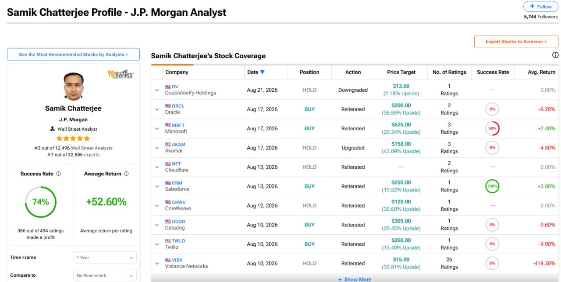This screenshot has width=561, height=282.
Task: Click the US flag next to AKAM
Action: click(168, 144)
